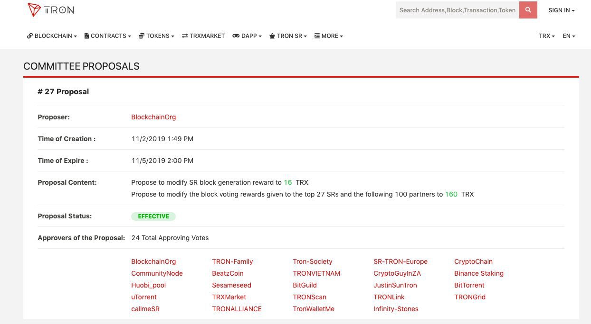Open approver BeatzCoin
Viewport: 591px width, 324px height.
(x=228, y=273)
